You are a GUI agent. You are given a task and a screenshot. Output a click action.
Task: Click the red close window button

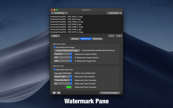click(x=52, y=10)
